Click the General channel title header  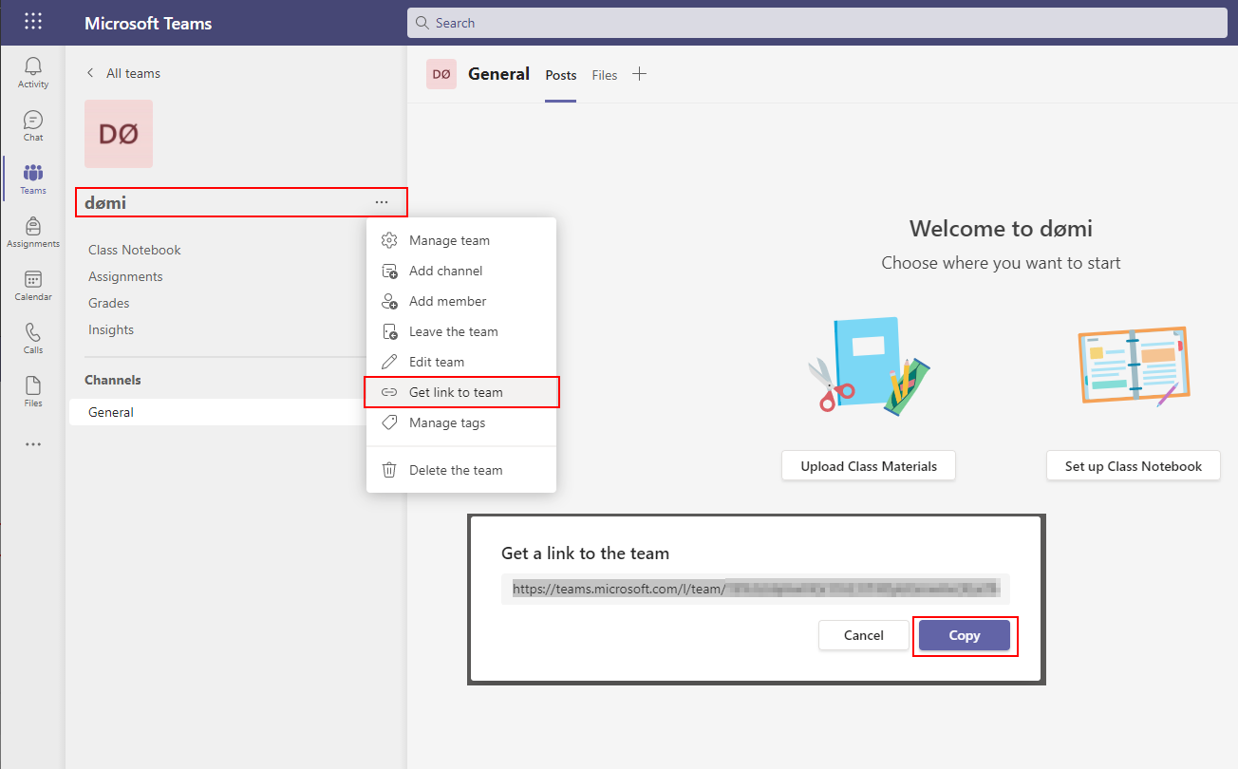tap(498, 74)
